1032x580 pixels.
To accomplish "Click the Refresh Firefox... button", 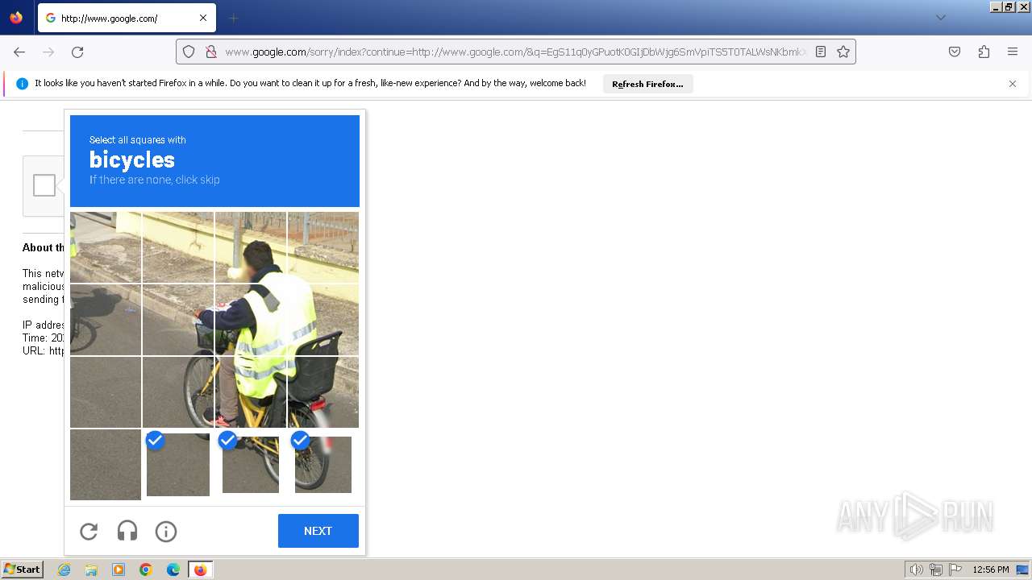I will tap(647, 84).
